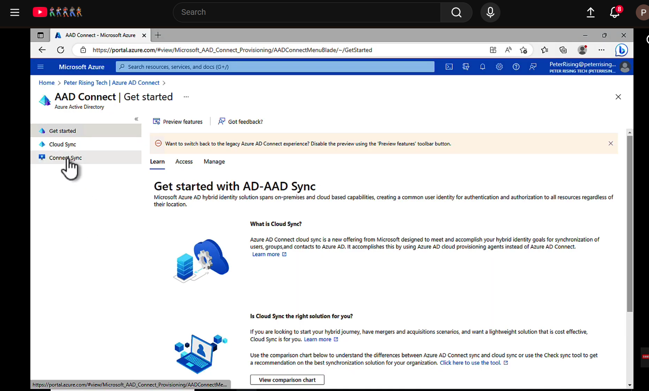Click the blade's vertical scrollbar thumb
This screenshot has width=649, height=391.
coord(630,224)
